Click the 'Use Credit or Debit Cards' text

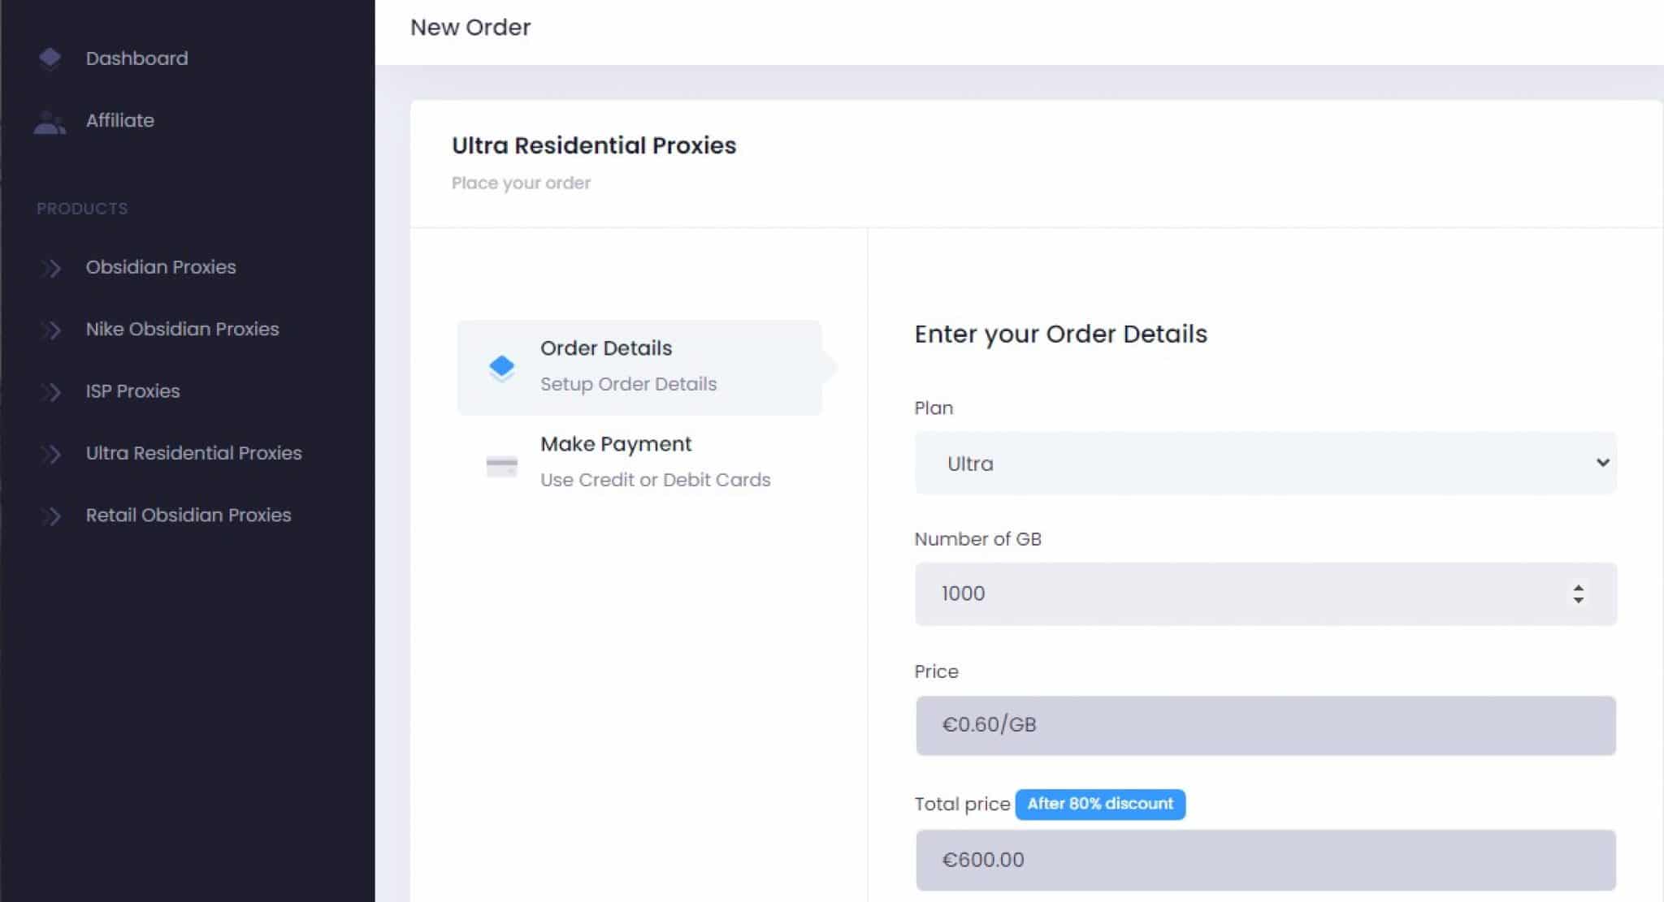tap(655, 480)
